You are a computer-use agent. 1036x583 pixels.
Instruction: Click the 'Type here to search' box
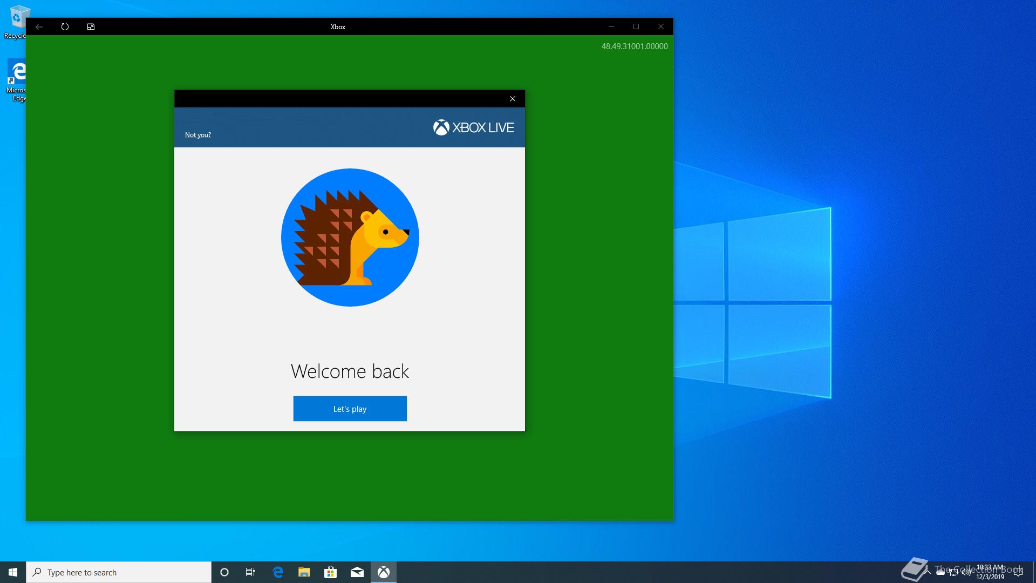coord(119,572)
